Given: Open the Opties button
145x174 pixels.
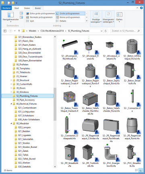Looking at the screenshot, I should coord(119,17).
